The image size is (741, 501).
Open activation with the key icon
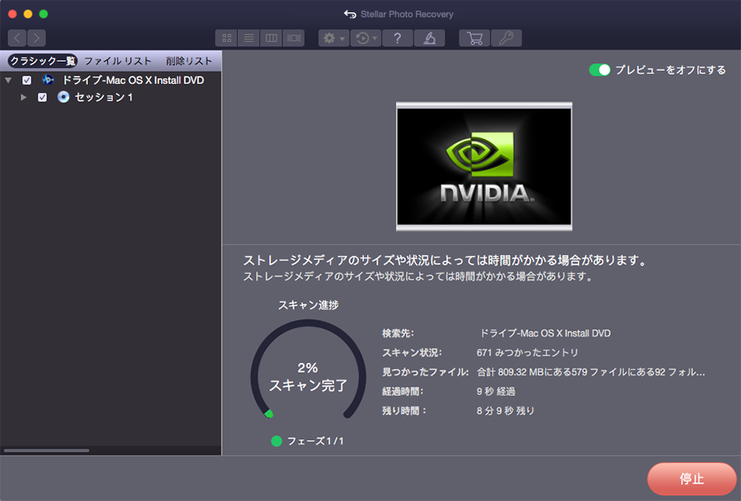click(x=506, y=38)
